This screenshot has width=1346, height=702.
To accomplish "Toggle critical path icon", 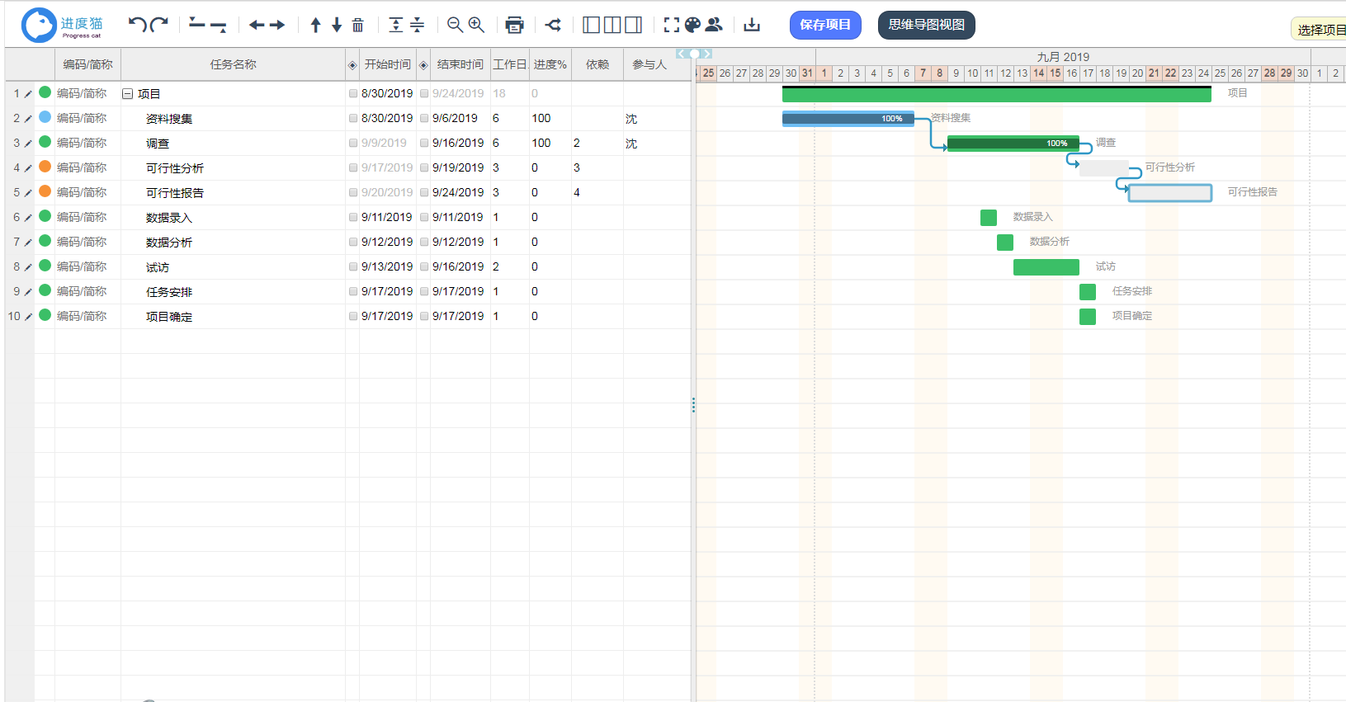I will pos(553,25).
